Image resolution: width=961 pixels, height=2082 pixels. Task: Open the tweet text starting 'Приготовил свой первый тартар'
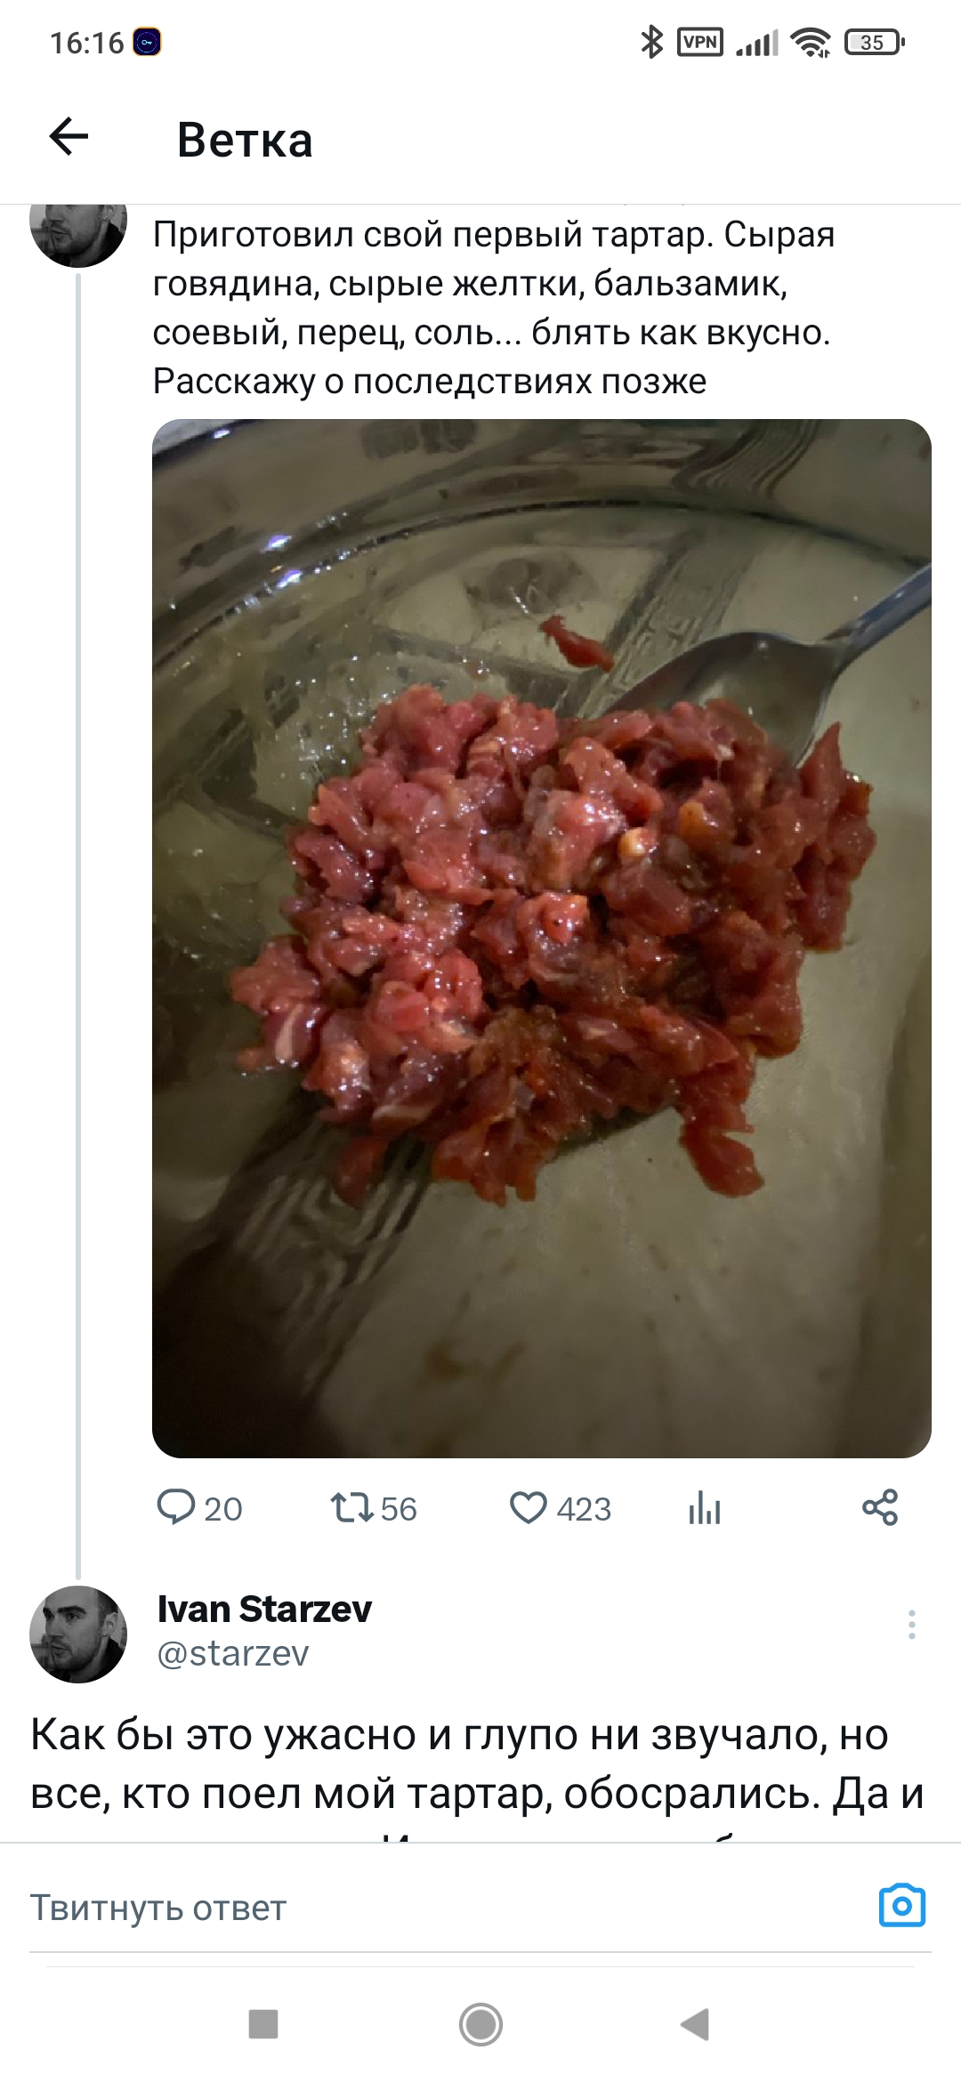point(494,307)
